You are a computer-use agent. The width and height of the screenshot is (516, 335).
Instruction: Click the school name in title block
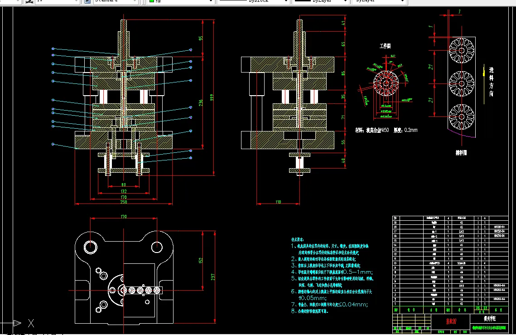tap(490, 319)
